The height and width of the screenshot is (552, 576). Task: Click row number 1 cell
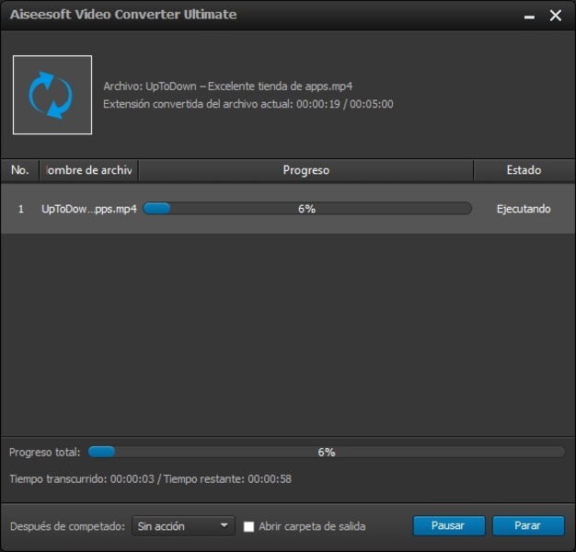coord(21,209)
